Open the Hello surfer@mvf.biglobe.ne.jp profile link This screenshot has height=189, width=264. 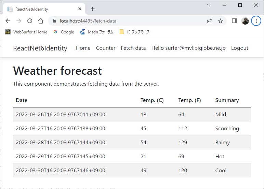coord(188,48)
